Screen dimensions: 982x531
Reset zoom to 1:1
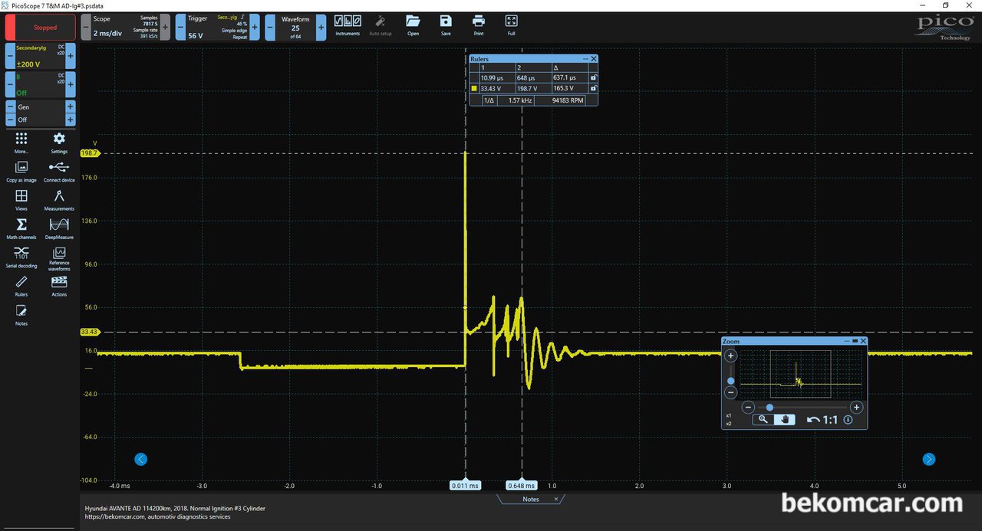(830, 420)
